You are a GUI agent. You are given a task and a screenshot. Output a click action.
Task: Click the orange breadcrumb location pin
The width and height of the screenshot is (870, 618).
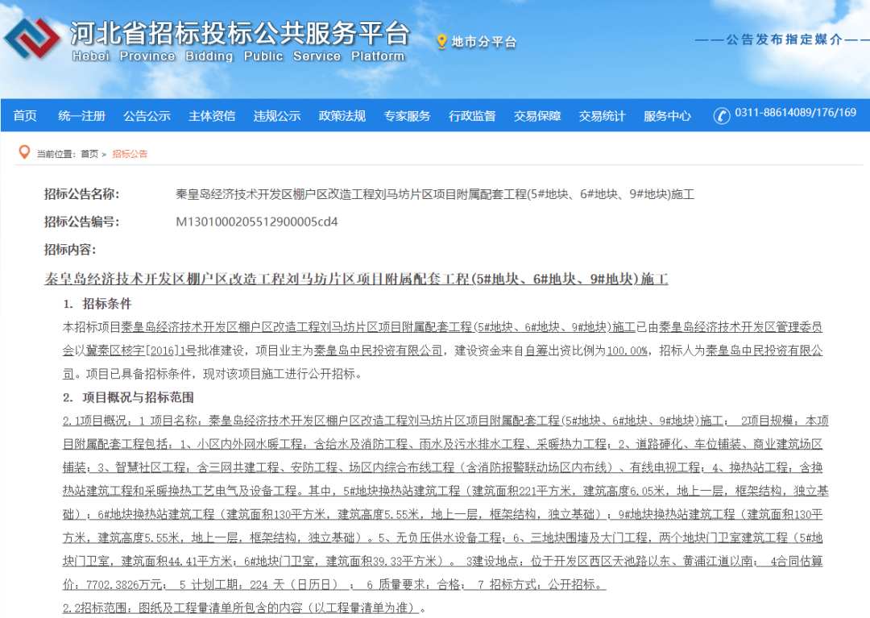coord(24,152)
